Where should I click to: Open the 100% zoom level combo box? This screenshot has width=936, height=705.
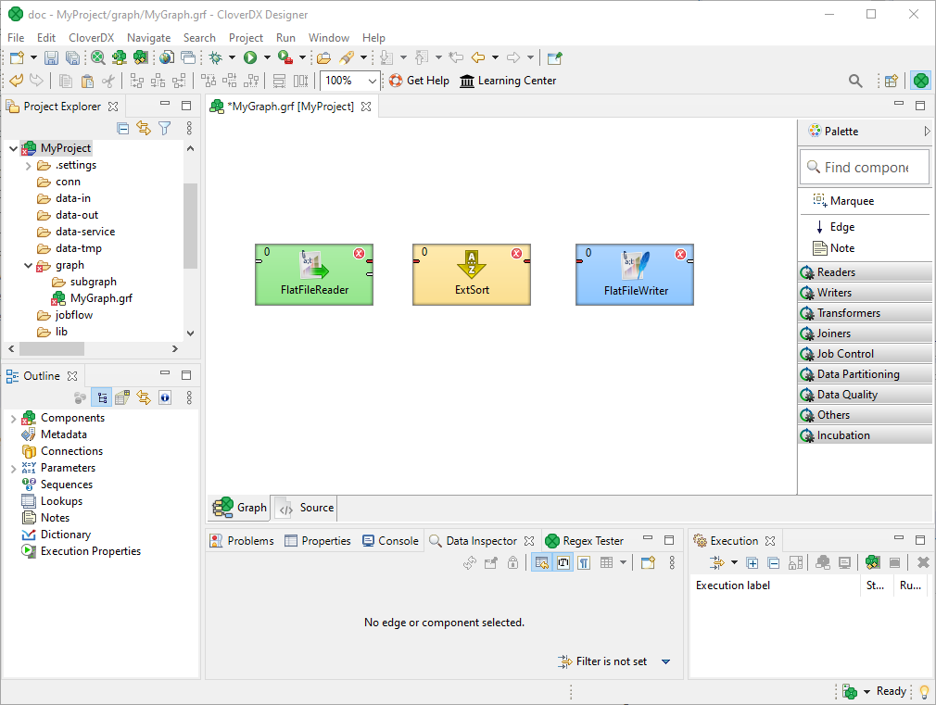pos(349,81)
